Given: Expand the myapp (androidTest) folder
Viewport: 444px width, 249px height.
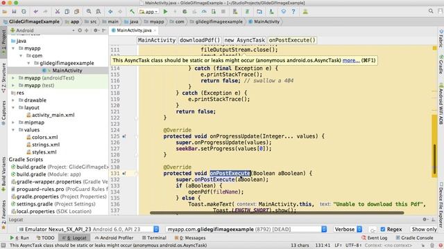Looking at the screenshot, I should 13,78.
